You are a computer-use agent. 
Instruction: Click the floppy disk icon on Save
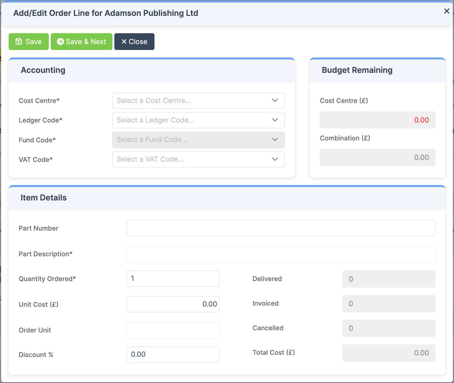19,42
